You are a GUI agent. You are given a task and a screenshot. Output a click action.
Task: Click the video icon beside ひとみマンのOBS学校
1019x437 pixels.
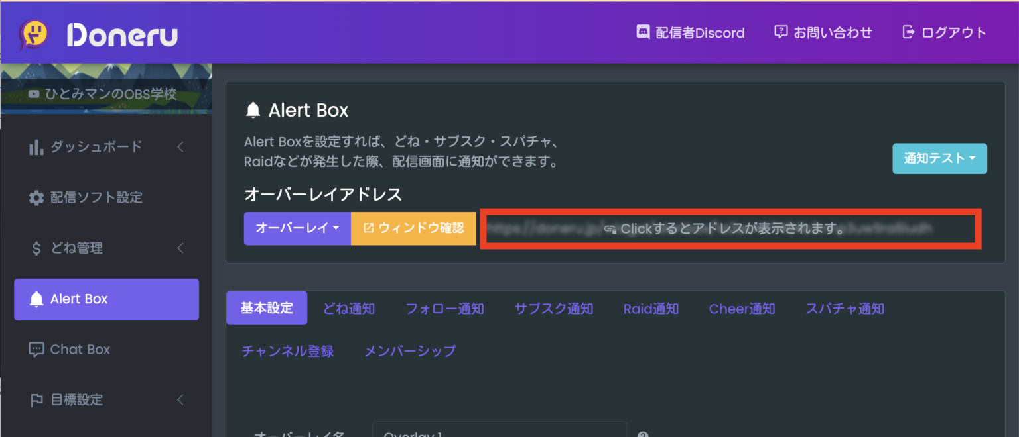33,94
